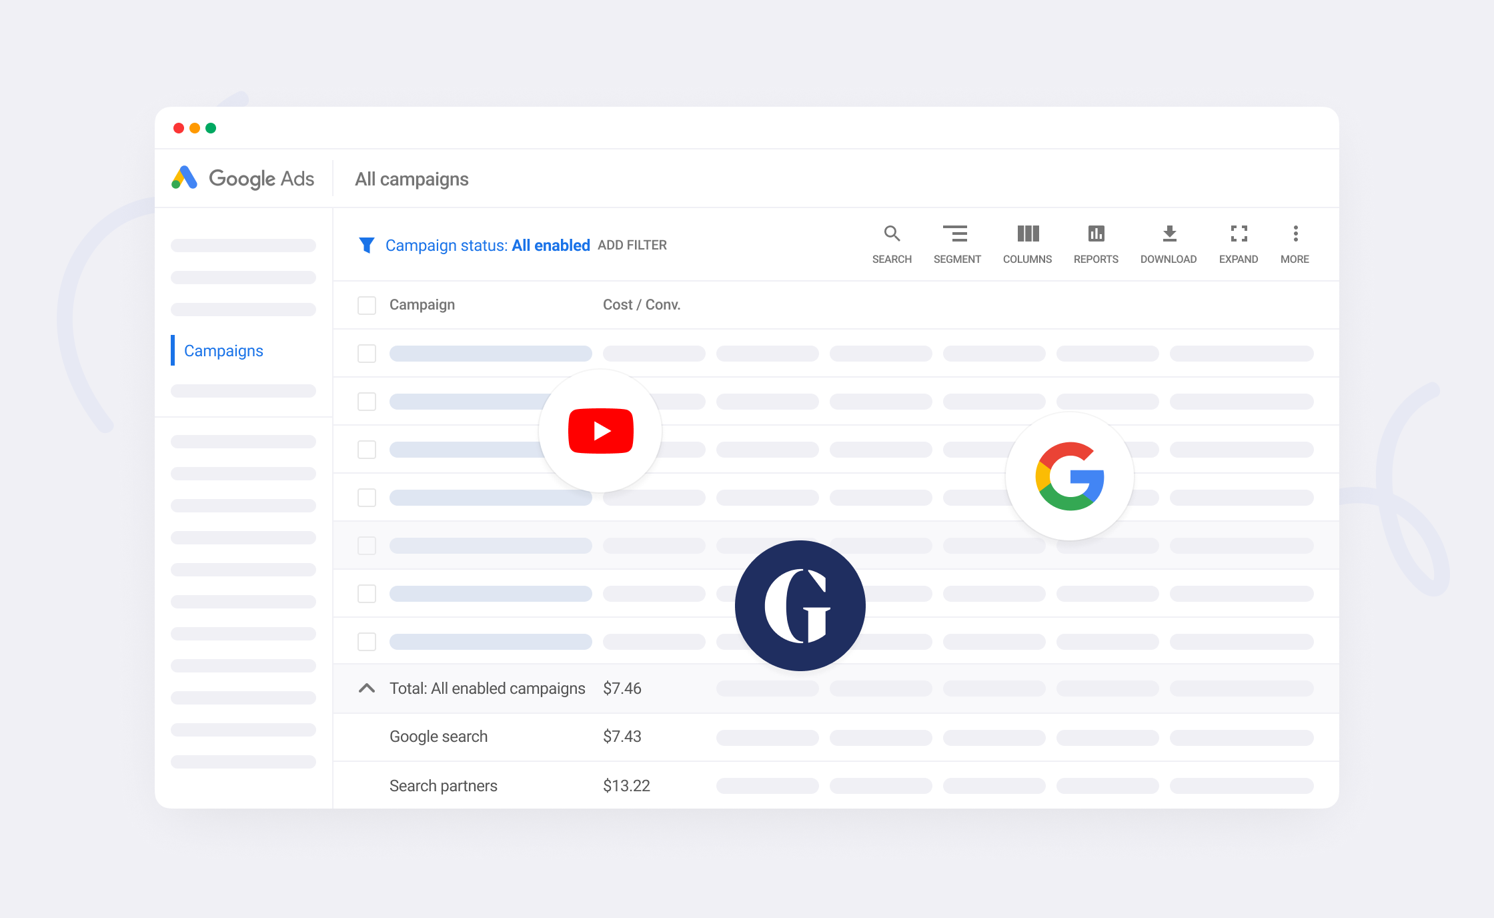Click the filter funnel icon
1494x918 pixels.
click(x=366, y=246)
